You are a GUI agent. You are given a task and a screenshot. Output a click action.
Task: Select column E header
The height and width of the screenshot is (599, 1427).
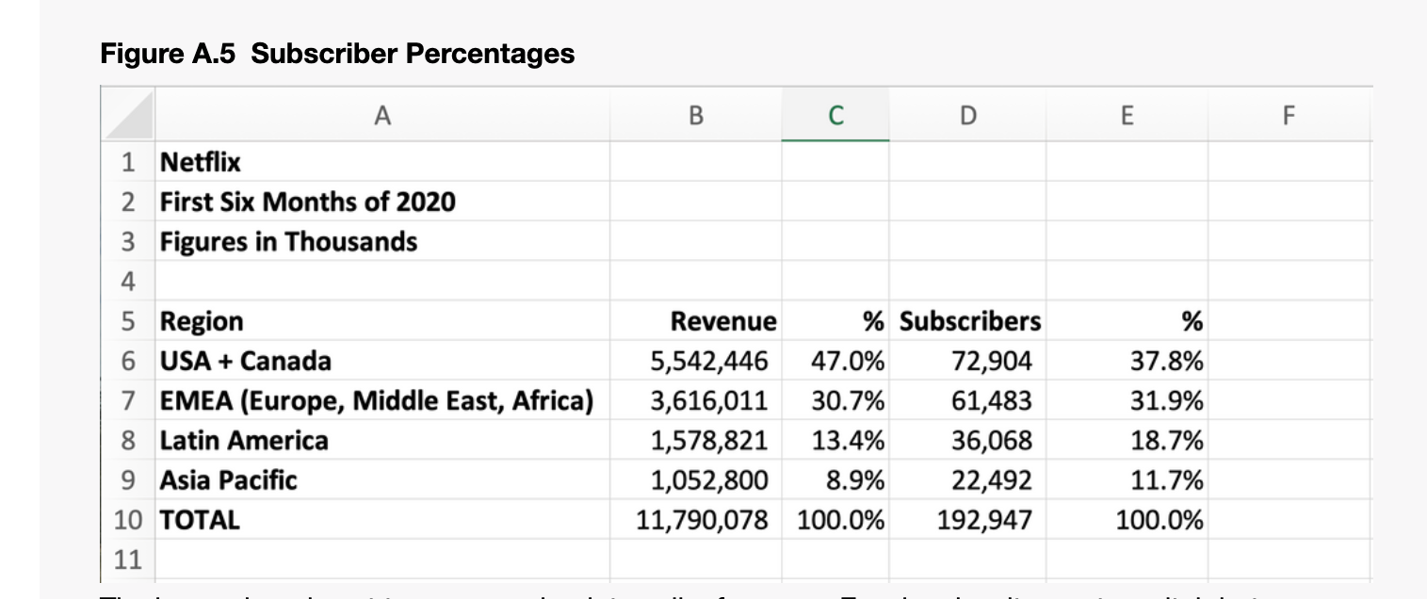click(1127, 115)
